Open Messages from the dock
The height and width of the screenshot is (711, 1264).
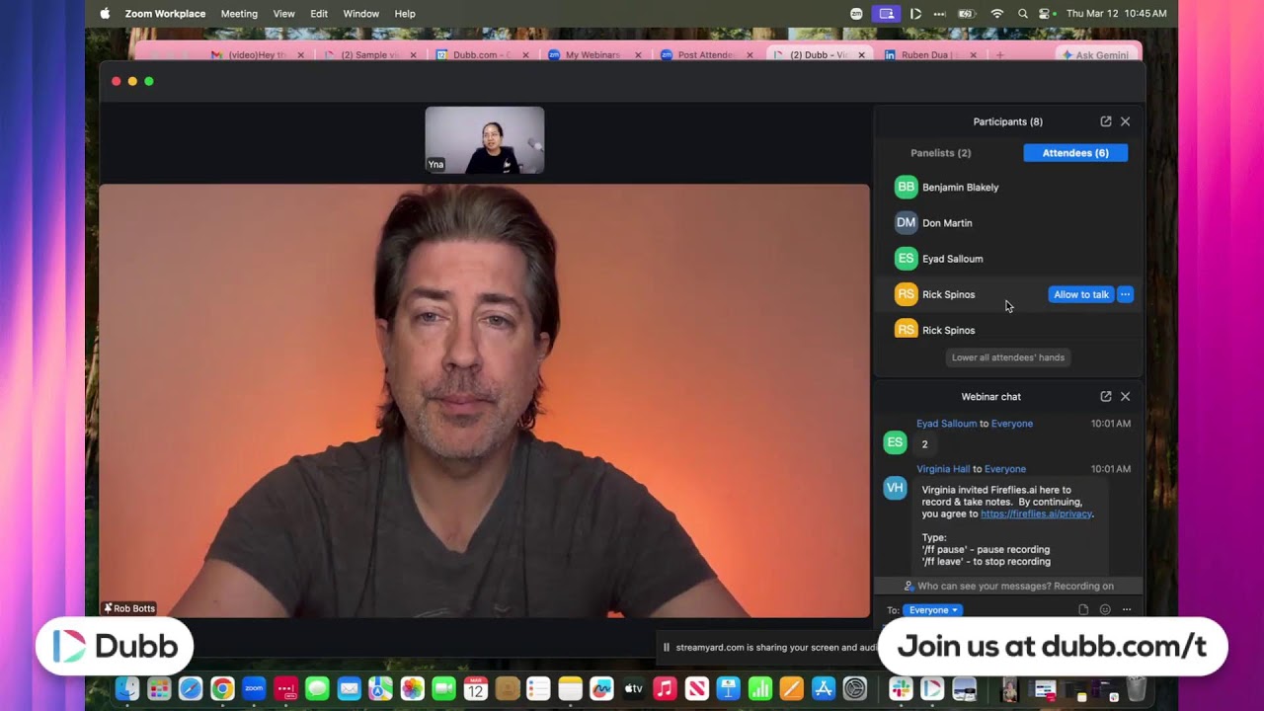[317, 688]
